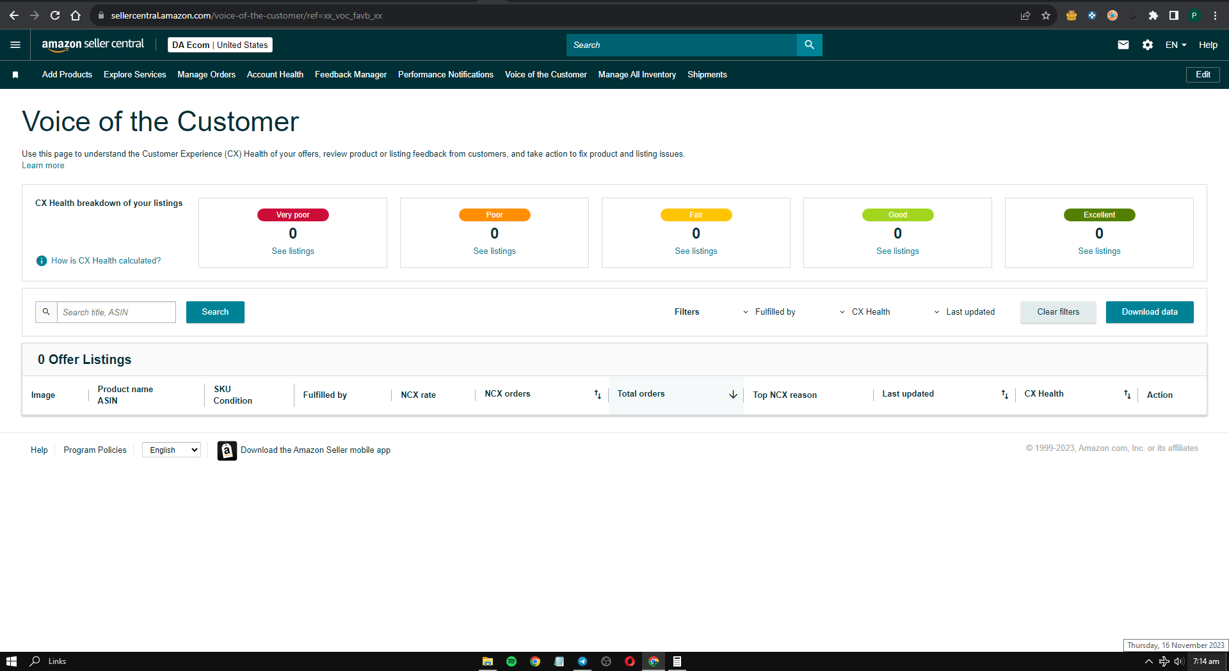Bookmark this page with star icon

(x=1046, y=15)
